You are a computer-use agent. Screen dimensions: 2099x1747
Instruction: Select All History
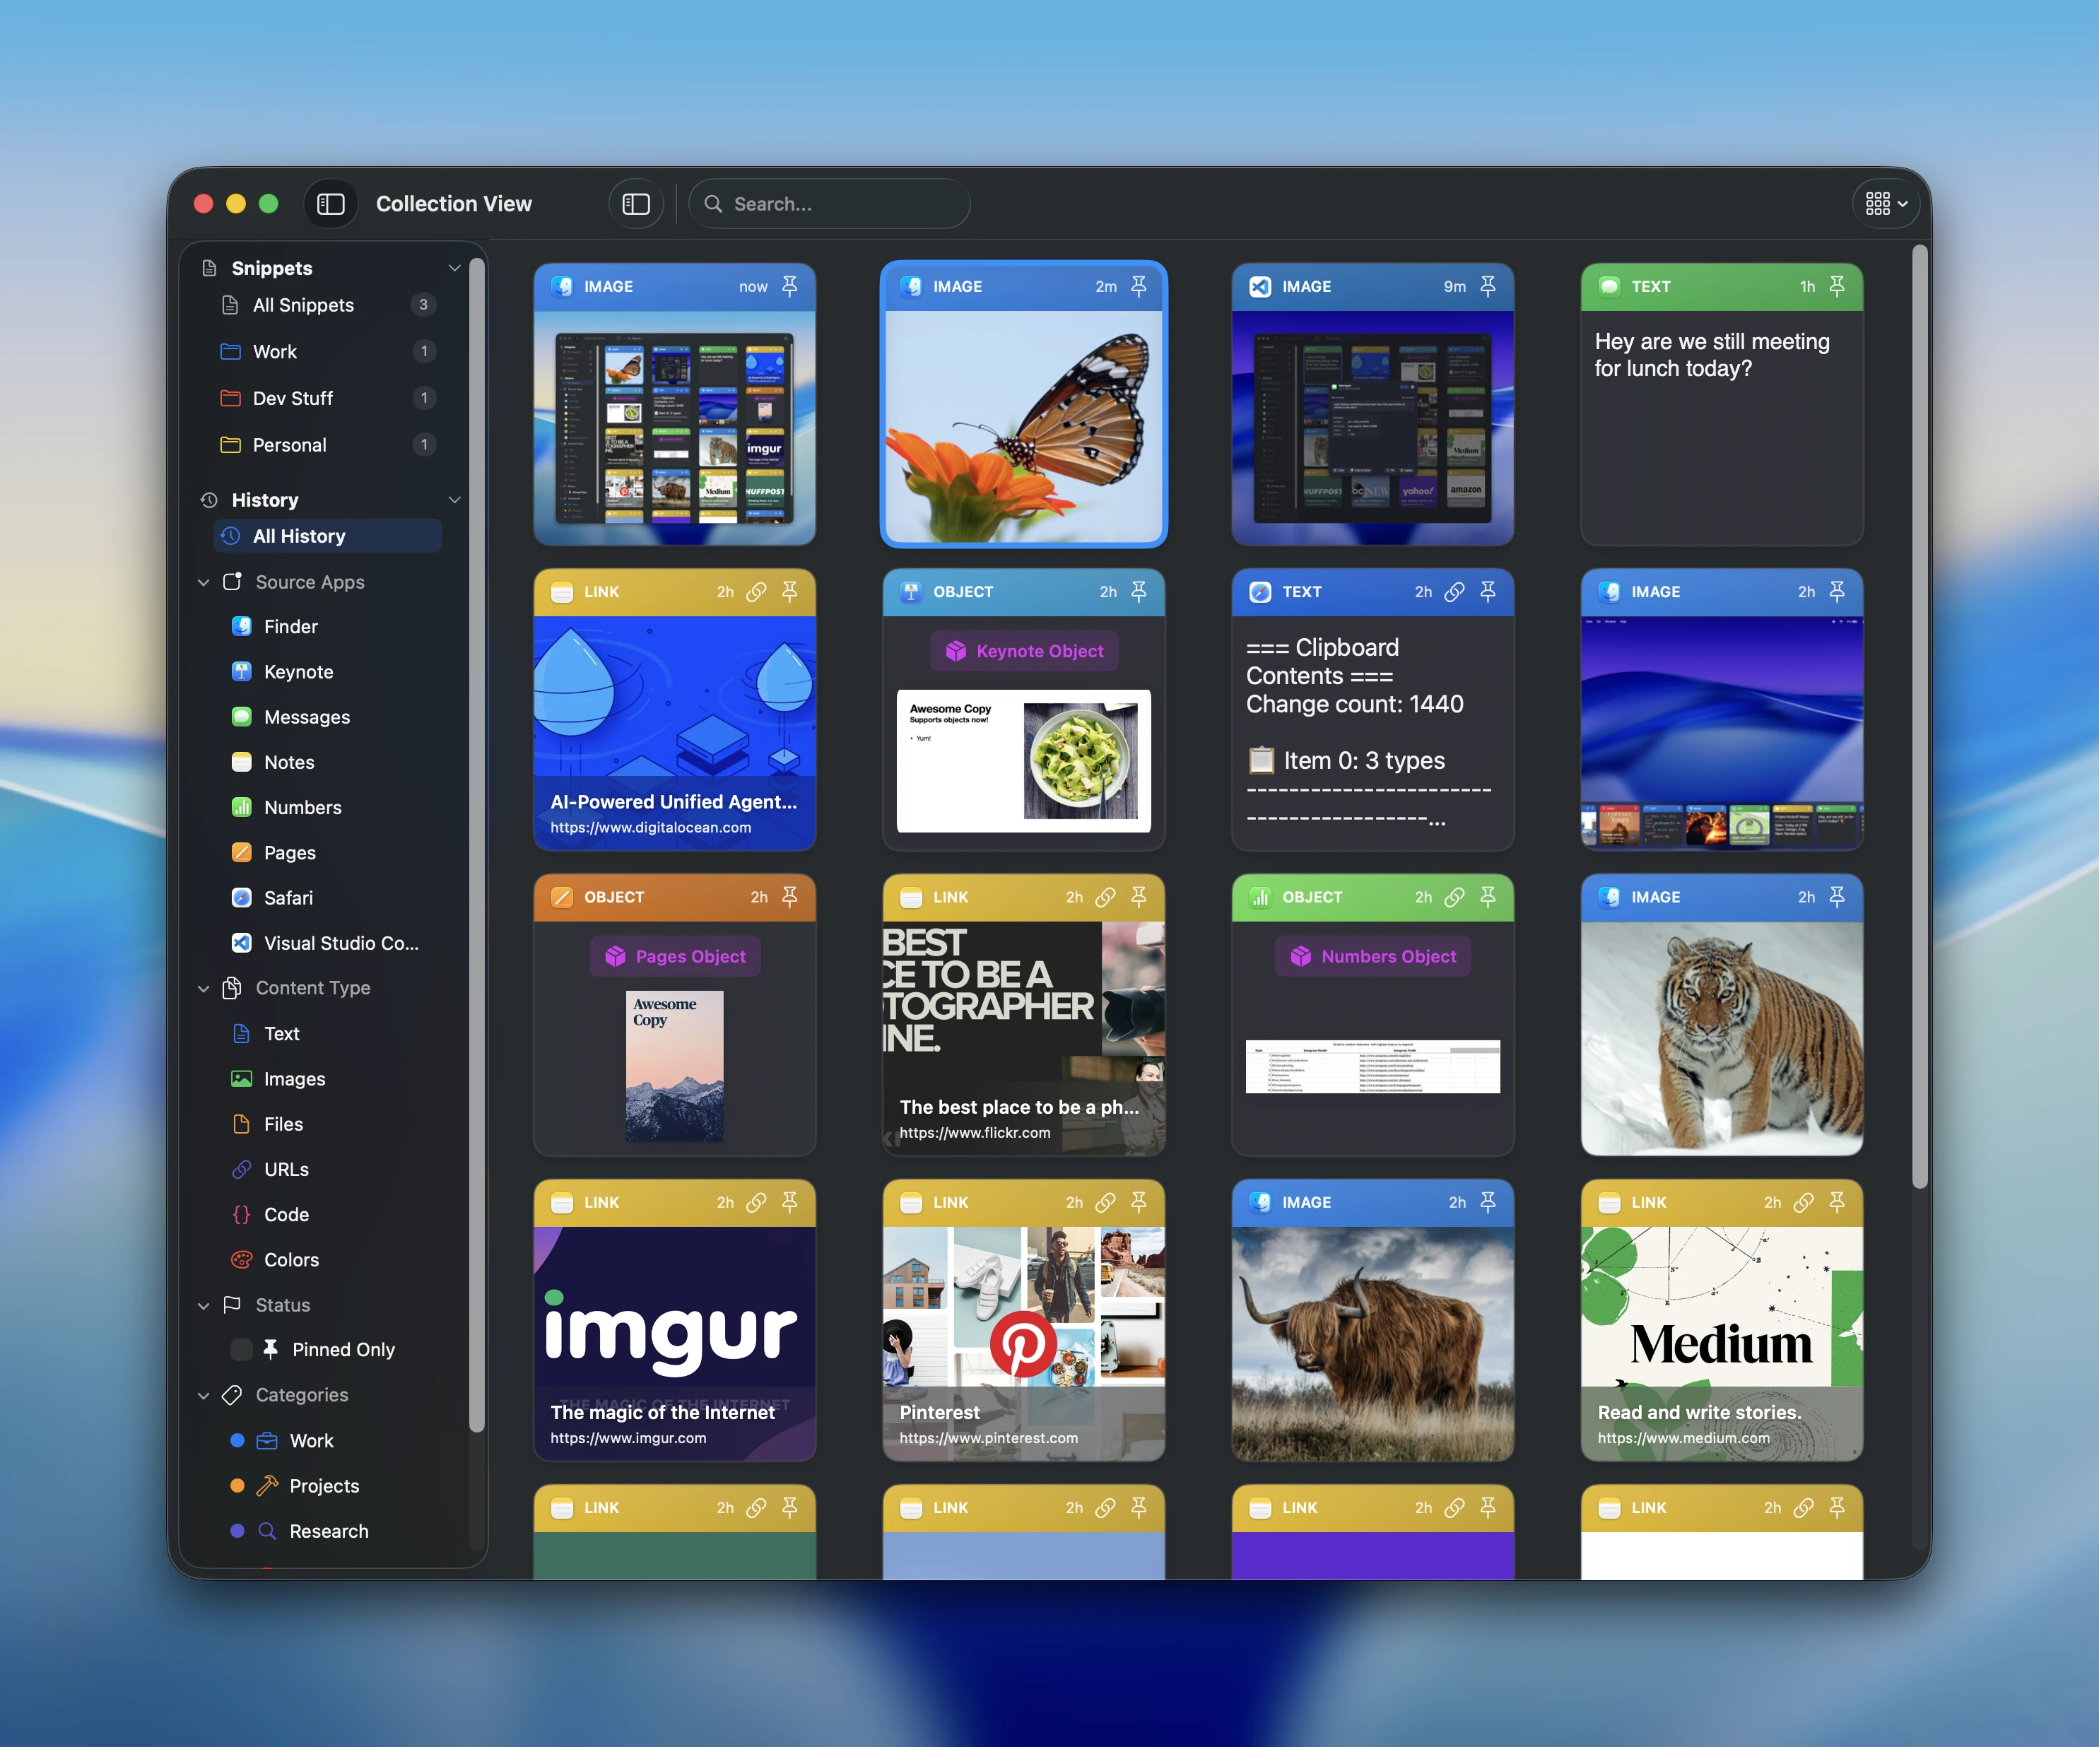coord(328,536)
